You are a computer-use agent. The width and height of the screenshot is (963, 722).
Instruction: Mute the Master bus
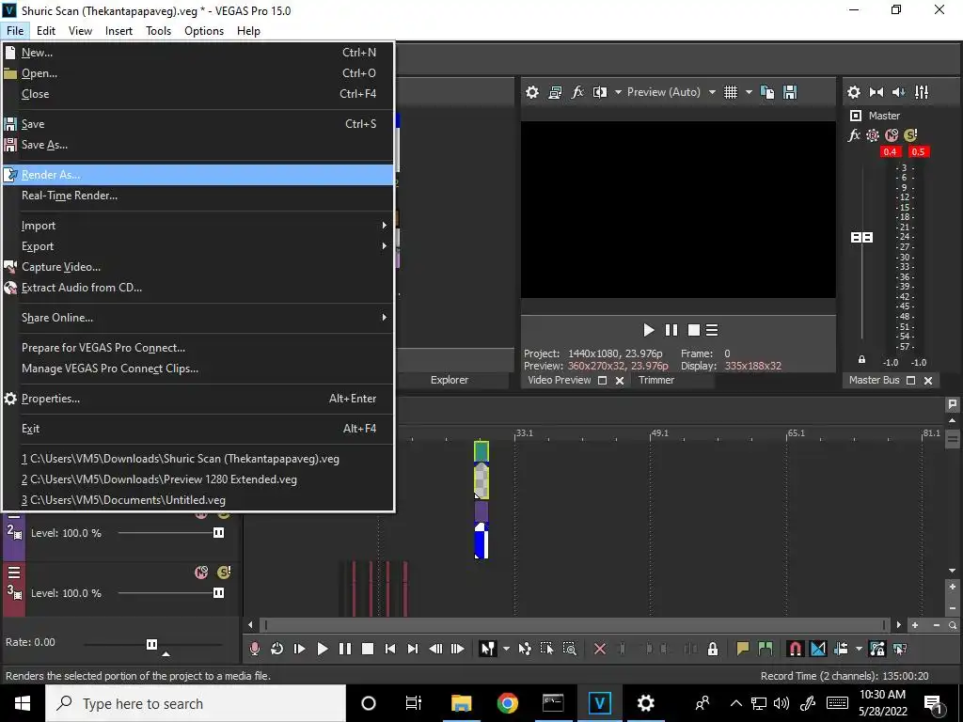click(x=892, y=135)
